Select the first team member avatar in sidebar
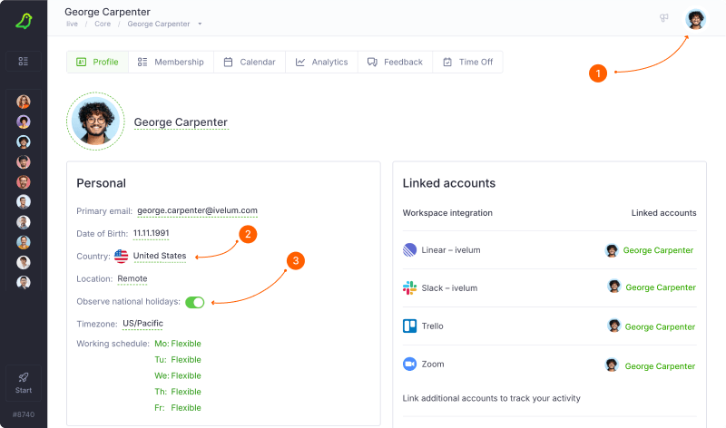726x428 pixels. click(24, 102)
